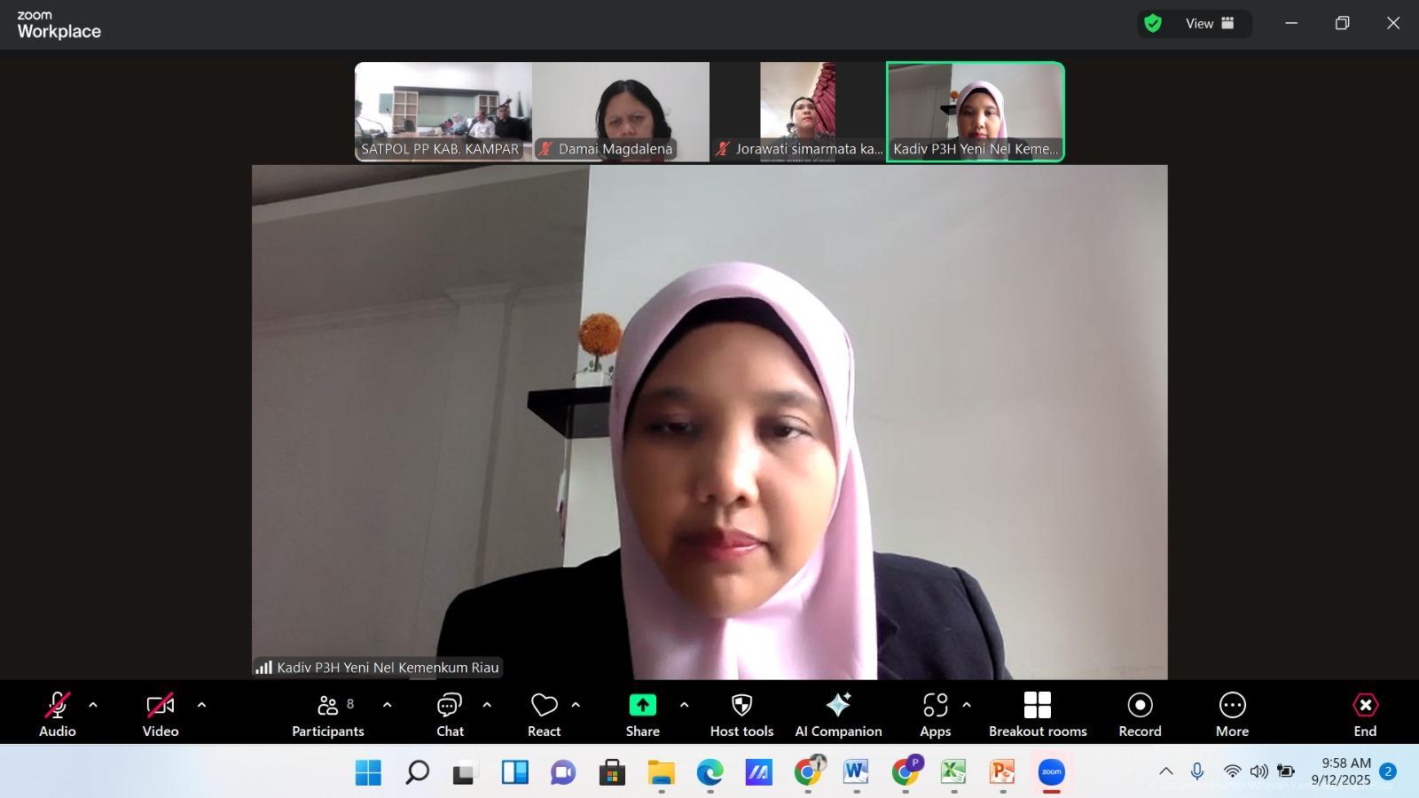Open the Participants list
Image resolution: width=1419 pixels, height=798 pixels.
point(328,714)
